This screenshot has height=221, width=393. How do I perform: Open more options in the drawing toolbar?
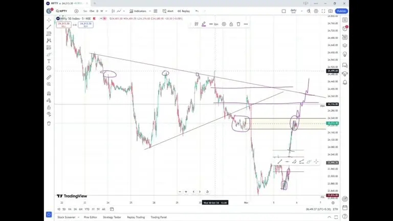(x=246, y=24)
